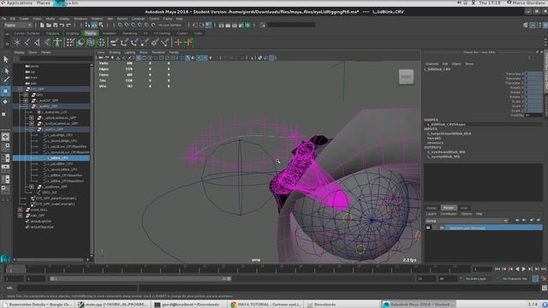Screen dimensions: 548x308
Task: Click the play forward button on timeline
Action: pos(523,269)
